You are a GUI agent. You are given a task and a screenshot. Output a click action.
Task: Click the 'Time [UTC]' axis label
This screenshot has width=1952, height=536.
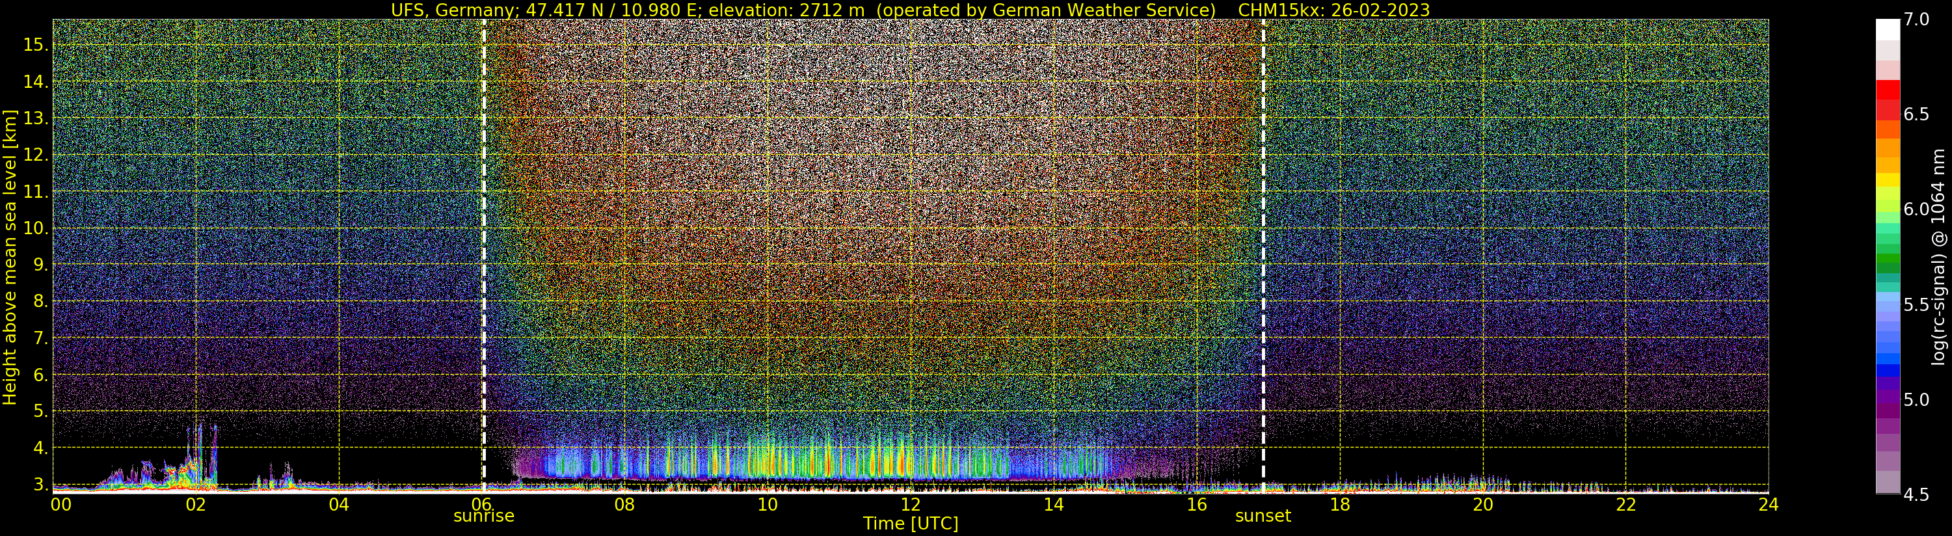pyautogui.click(x=911, y=524)
